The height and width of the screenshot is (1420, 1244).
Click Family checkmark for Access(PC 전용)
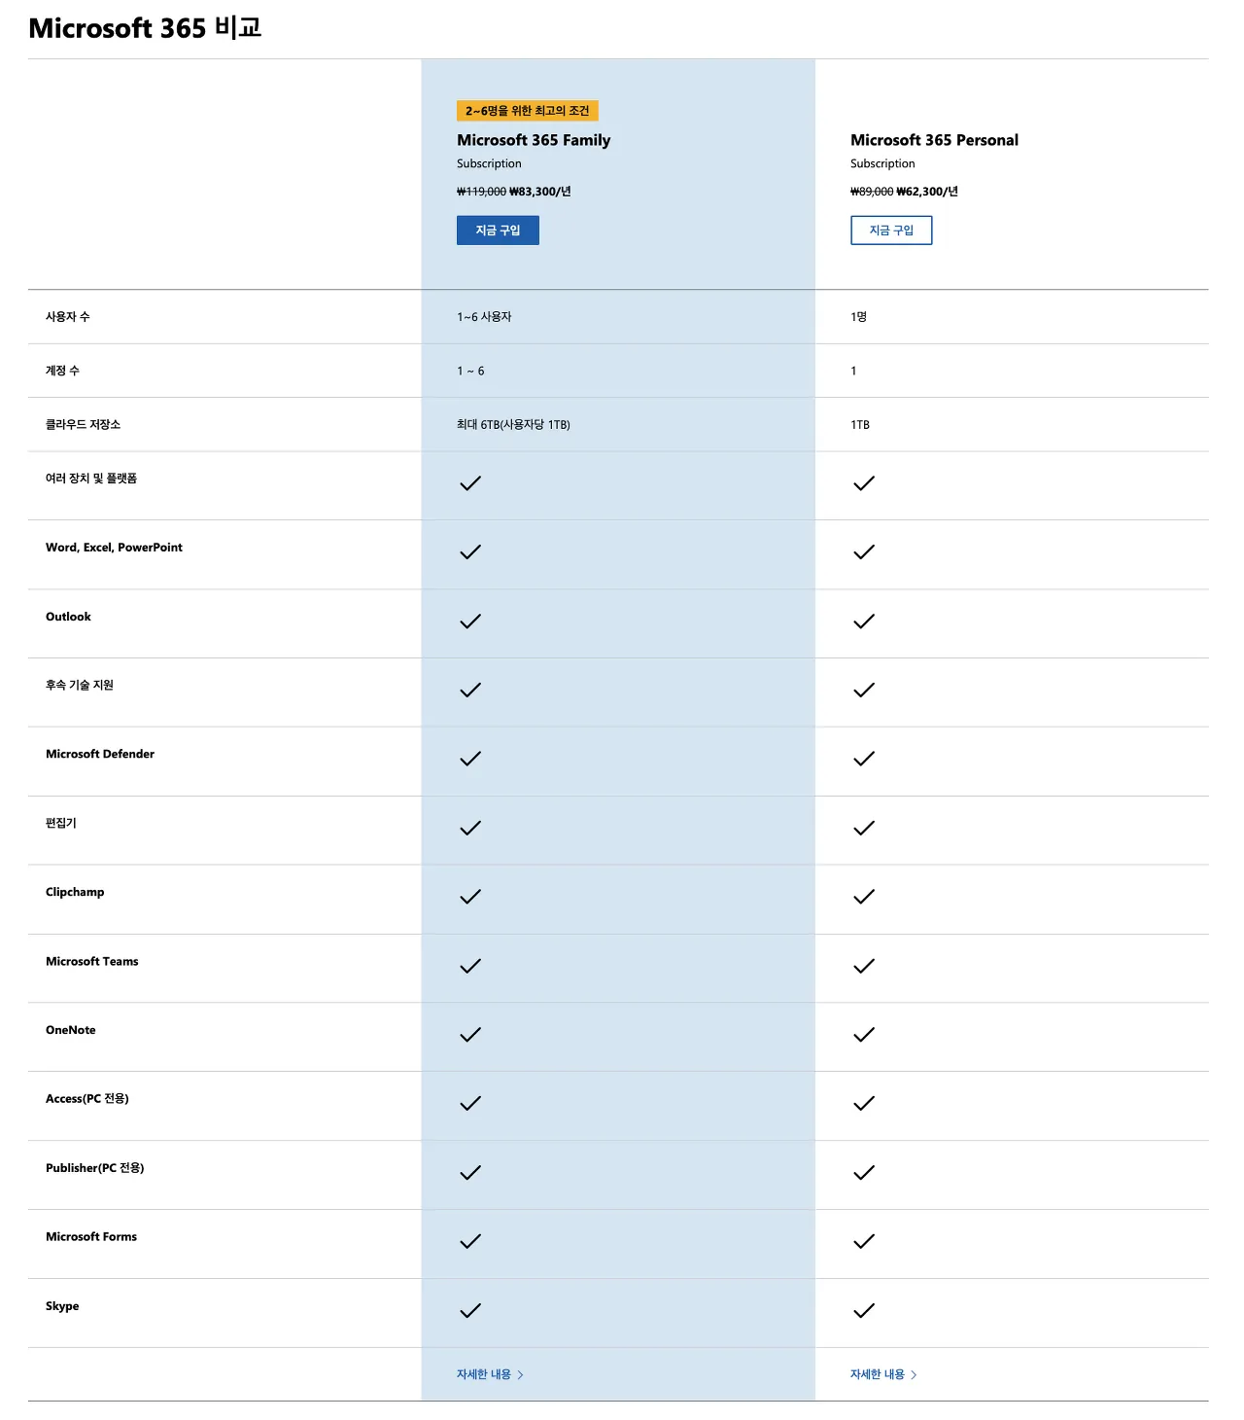(x=470, y=1103)
